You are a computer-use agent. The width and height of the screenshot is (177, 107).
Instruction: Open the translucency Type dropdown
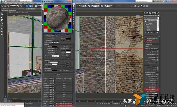(x=53, y=62)
